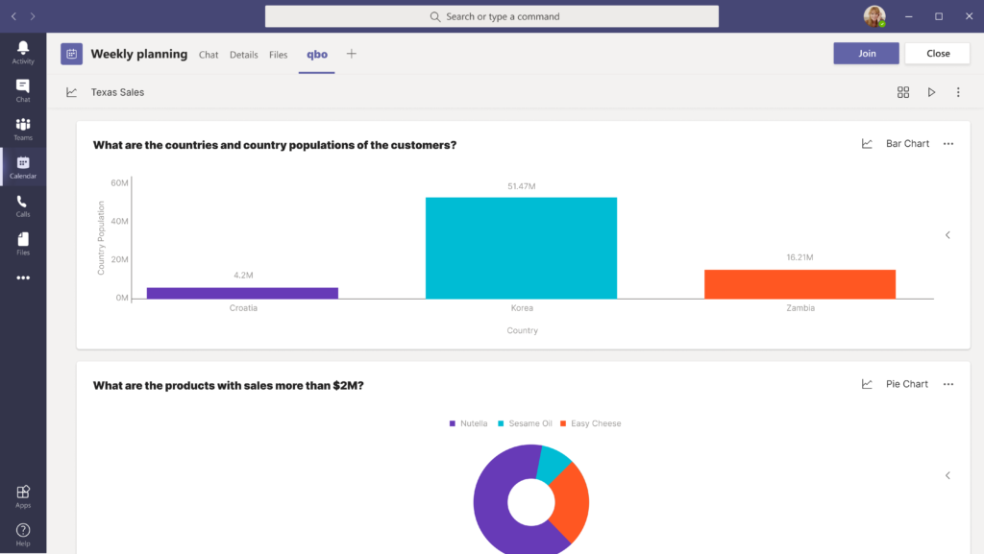The width and height of the screenshot is (984, 554).
Task: Join the Weekly planning meeting
Action: pos(866,54)
